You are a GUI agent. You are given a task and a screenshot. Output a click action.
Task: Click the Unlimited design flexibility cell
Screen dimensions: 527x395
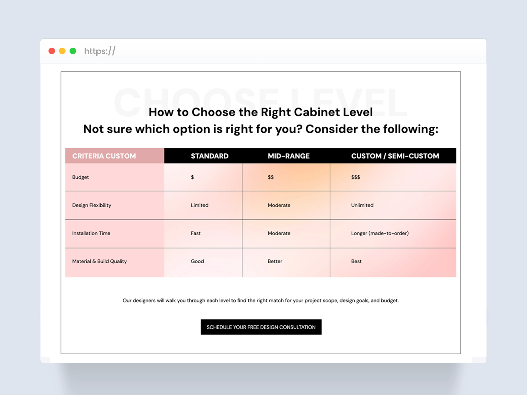tap(362, 205)
